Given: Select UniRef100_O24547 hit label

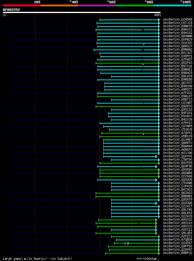Looking at the screenshot, I should [x=178, y=243].
